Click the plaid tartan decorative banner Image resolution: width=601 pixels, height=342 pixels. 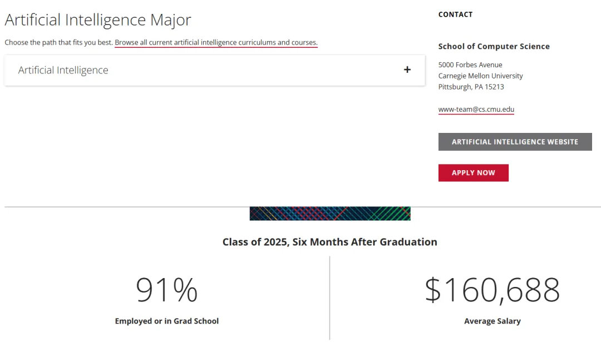[x=330, y=214]
